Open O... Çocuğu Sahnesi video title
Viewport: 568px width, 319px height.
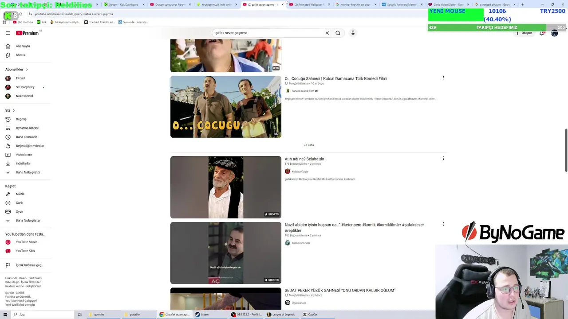(x=336, y=78)
